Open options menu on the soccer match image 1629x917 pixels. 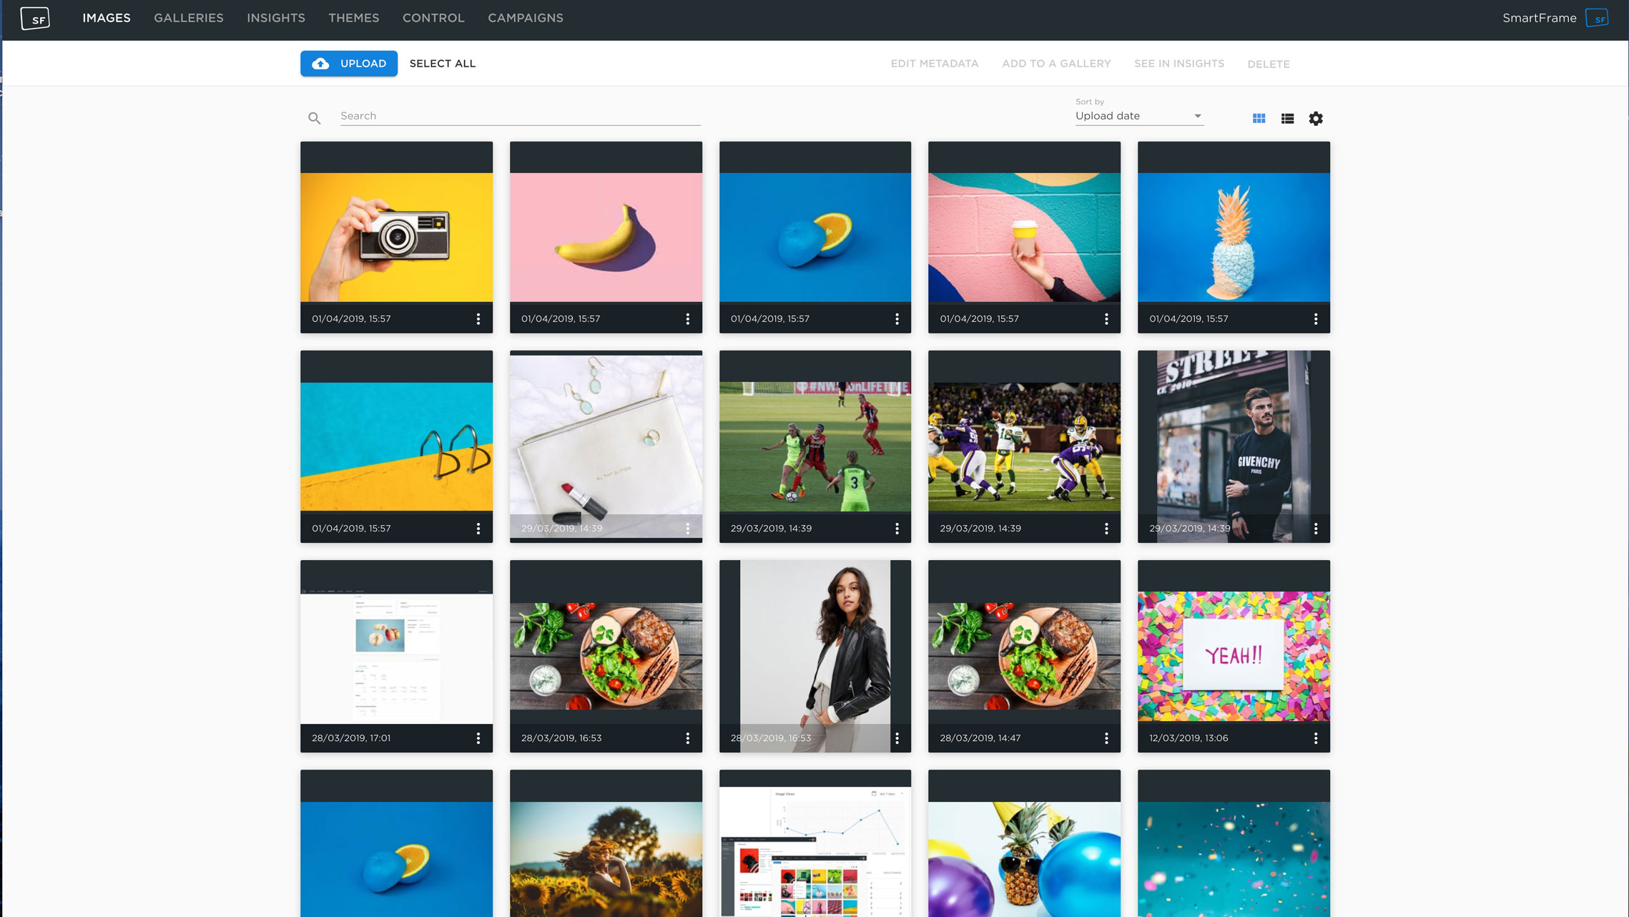tap(897, 529)
